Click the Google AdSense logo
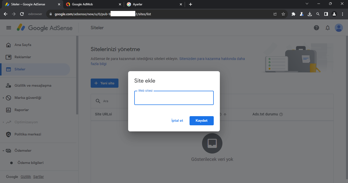 [45, 28]
